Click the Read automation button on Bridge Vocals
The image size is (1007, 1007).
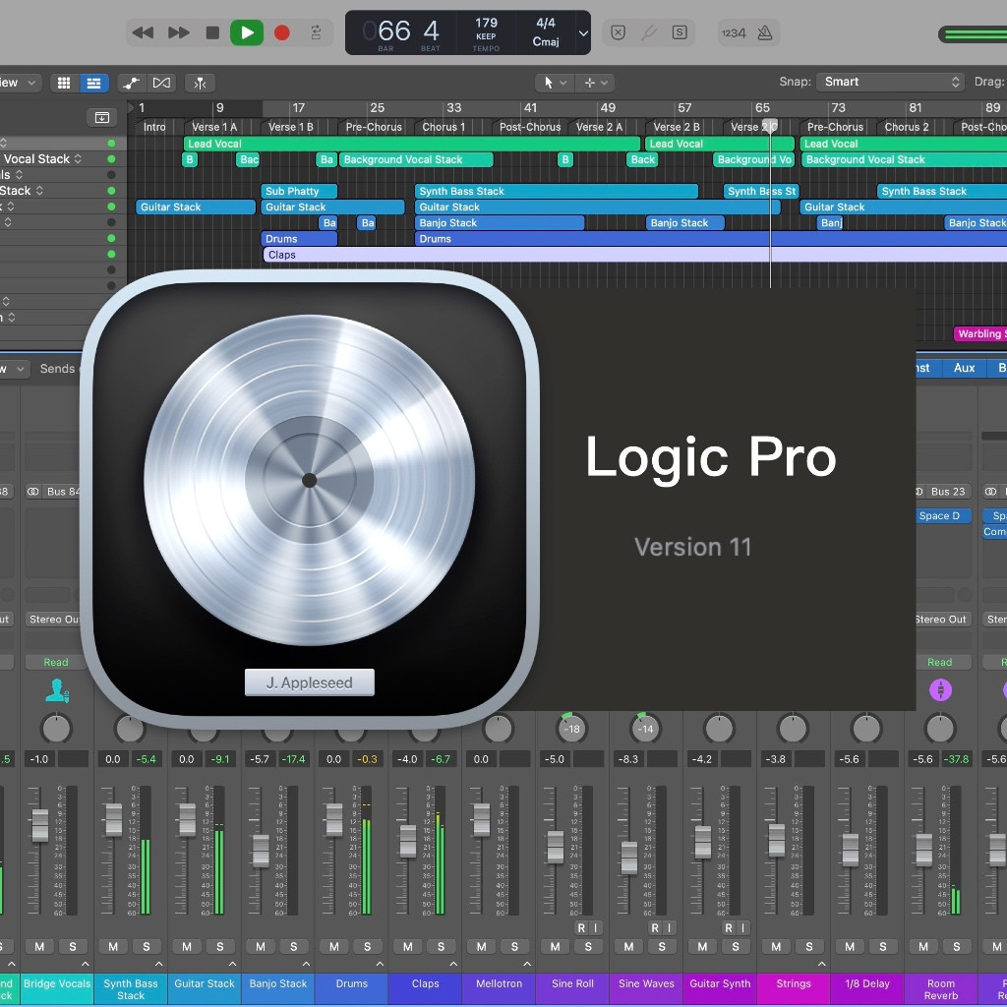pos(56,662)
